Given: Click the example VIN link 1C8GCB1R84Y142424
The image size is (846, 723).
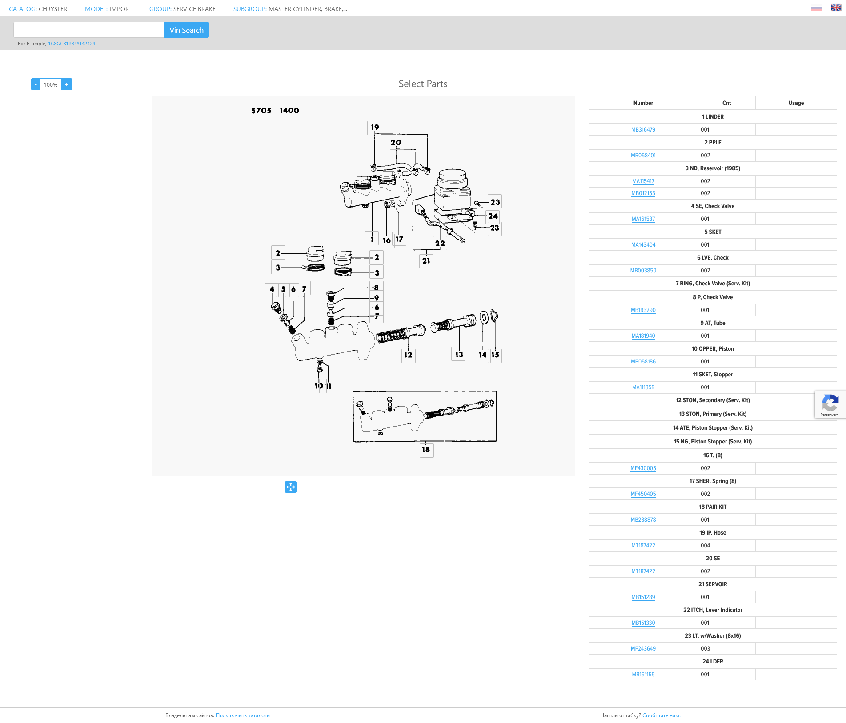Looking at the screenshot, I should click(72, 44).
